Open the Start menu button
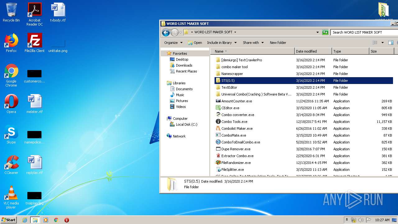The image size is (398, 224). pos(8,220)
